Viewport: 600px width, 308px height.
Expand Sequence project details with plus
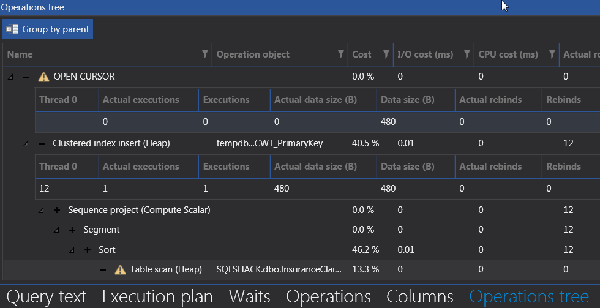(57, 211)
